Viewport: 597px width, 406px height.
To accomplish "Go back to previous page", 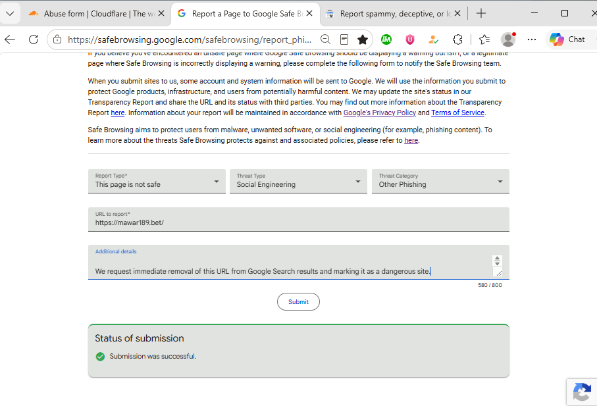I will click(10, 39).
